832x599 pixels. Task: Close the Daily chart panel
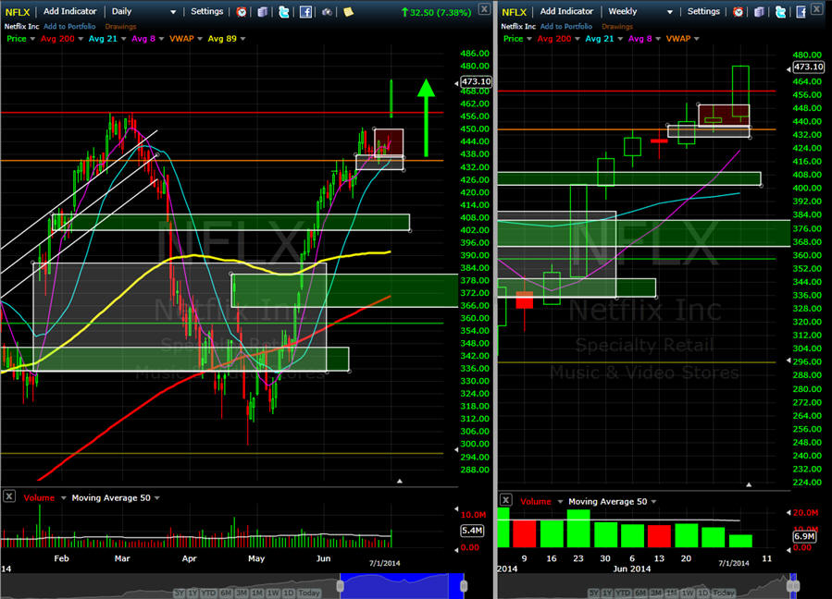point(484,9)
